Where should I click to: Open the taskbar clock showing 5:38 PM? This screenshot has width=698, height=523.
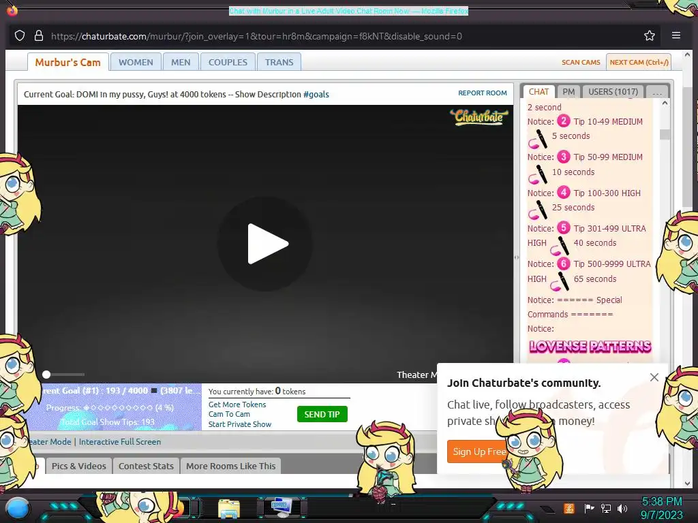point(661,508)
